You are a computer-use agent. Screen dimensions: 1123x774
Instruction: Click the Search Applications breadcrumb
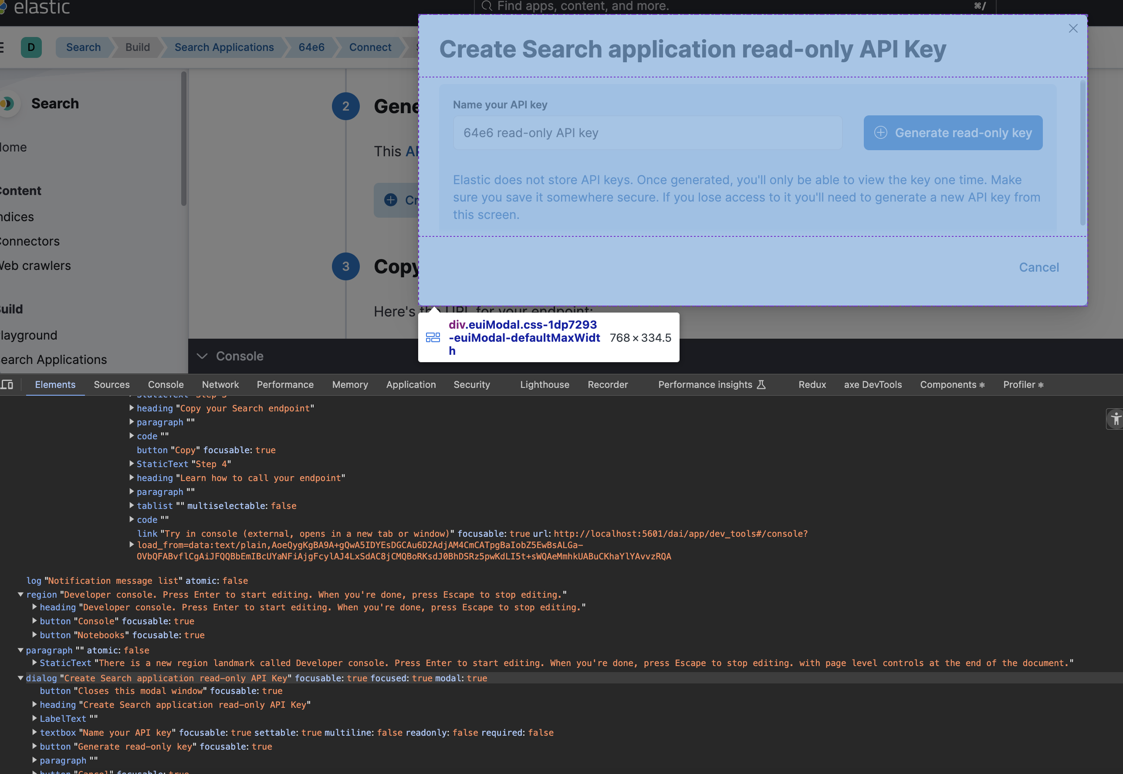click(224, 47)
